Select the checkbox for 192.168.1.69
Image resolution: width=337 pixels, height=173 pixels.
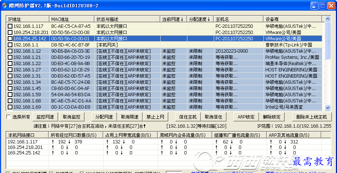(x=10, y=107)
